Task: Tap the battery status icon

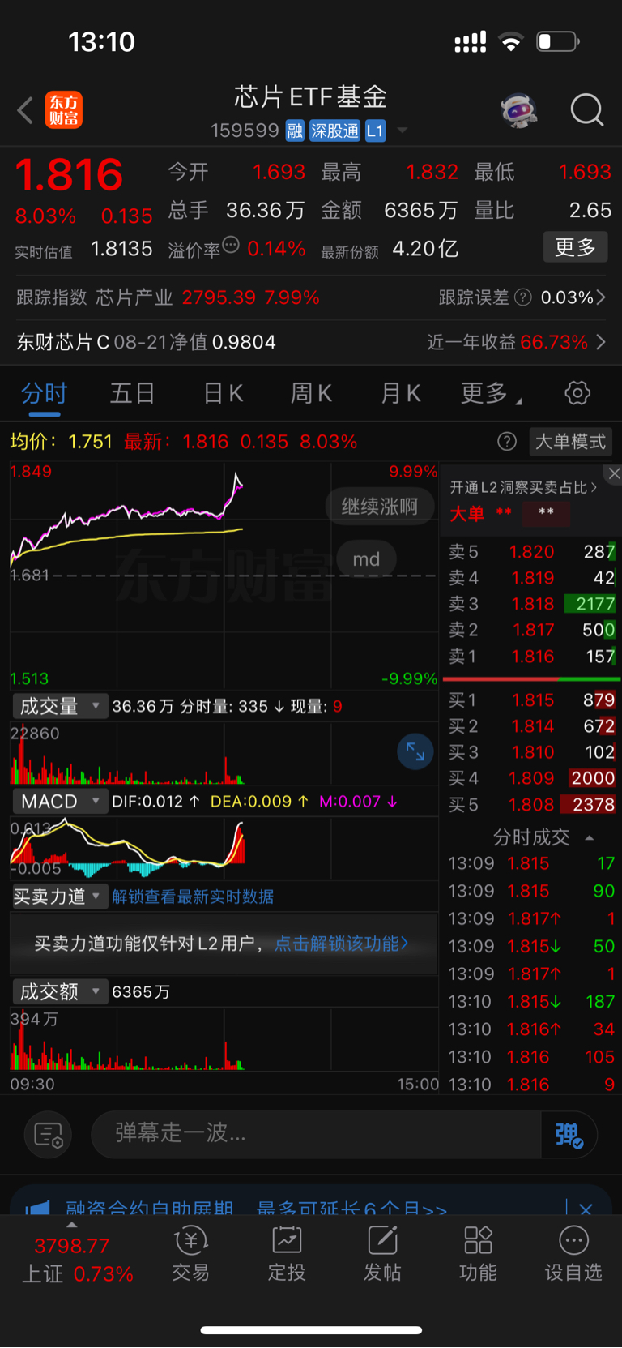Action: (558, 41)
